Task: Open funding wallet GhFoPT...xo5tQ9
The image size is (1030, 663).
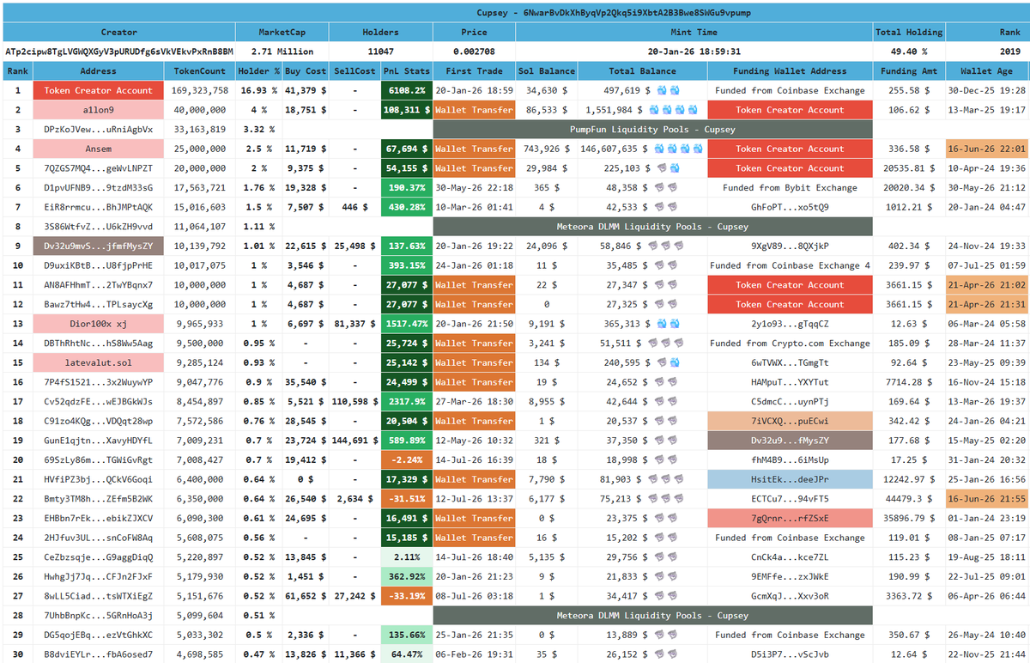Action: 790,207
